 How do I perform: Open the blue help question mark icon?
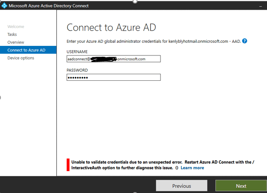pyautogui.click(x=245, y=41)
